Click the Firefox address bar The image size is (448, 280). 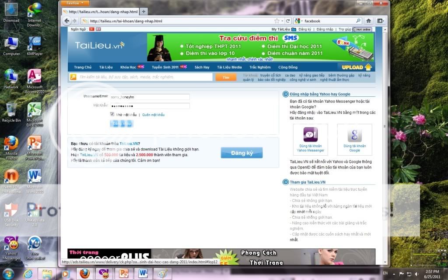(182, 21)
